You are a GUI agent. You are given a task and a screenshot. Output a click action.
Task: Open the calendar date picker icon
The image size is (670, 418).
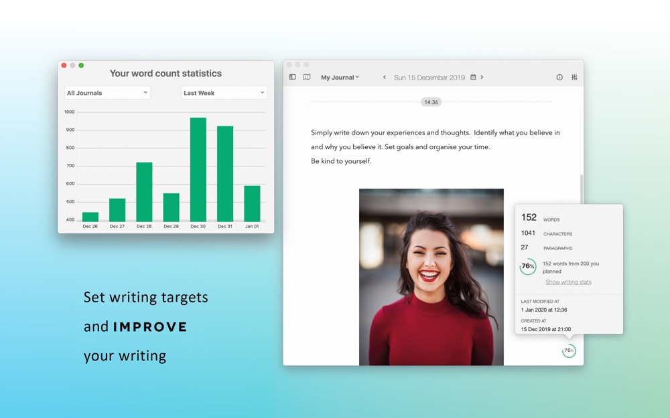pos(473,77)
